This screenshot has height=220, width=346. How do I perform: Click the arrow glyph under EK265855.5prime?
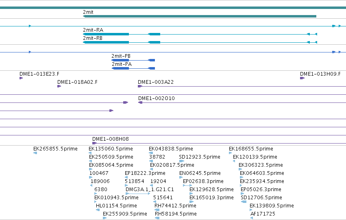coord(35,153)
